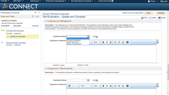
Task: Select Exceeds Standards rating option
Action: coord(74,40)
